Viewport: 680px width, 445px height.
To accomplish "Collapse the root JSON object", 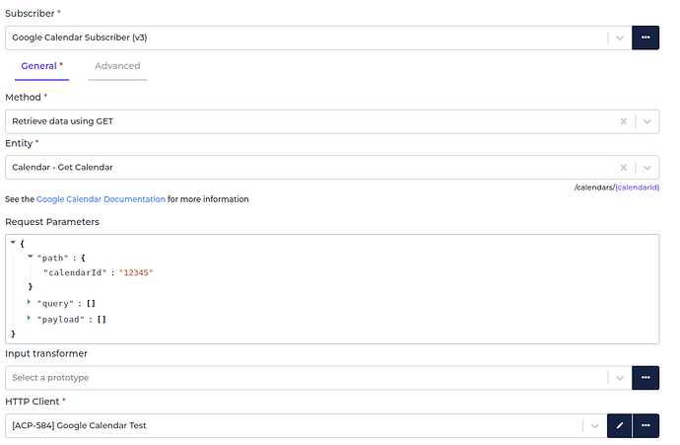I will coord(13,243).
